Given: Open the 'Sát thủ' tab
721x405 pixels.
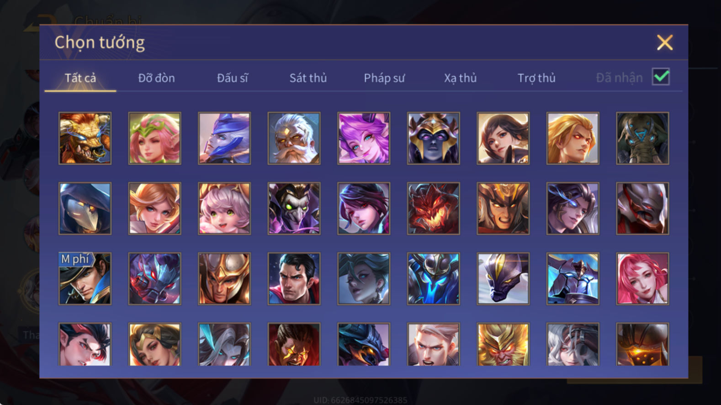Looking at the screenshot, I should [x=308, y=78].
